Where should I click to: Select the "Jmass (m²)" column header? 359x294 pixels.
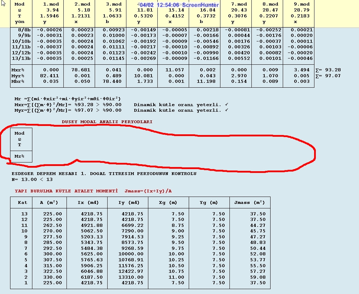click(x=250, y=202)
